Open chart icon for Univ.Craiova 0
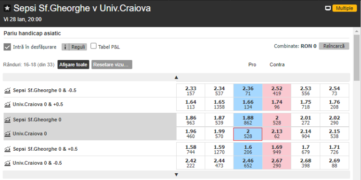 [x=8, y=133]
